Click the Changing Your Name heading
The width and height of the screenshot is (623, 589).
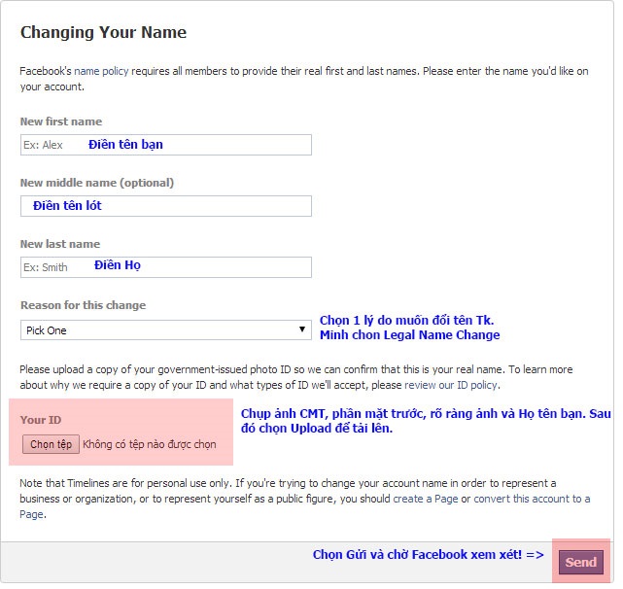point(103,33)
